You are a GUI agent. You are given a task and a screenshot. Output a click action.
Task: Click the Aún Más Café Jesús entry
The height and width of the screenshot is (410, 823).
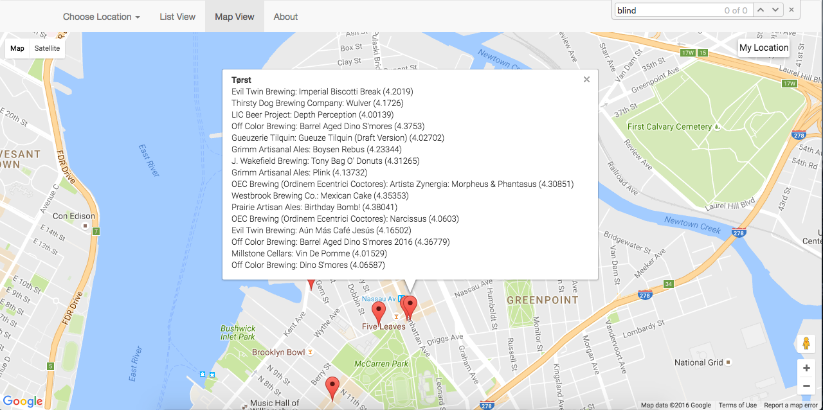pyautogui.click(x=321, y=230)
